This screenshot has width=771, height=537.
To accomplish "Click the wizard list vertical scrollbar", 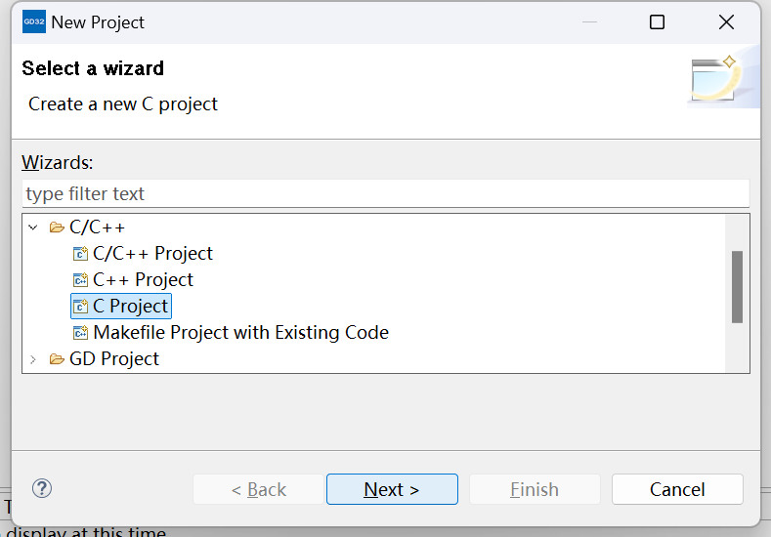I will (737, 286).
